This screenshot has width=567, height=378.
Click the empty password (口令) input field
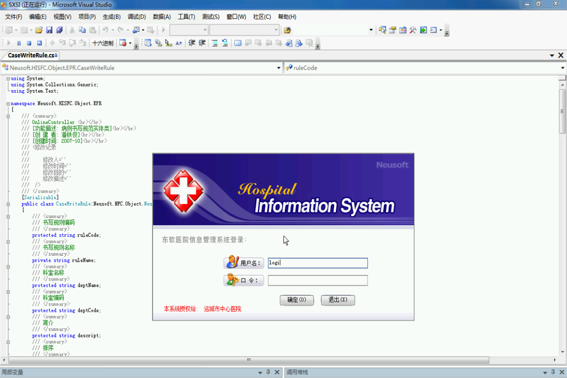(x=318, y=281)
